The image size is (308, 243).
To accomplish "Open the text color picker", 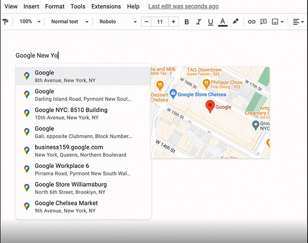I will pyautogui.click(x=222, y=22).
